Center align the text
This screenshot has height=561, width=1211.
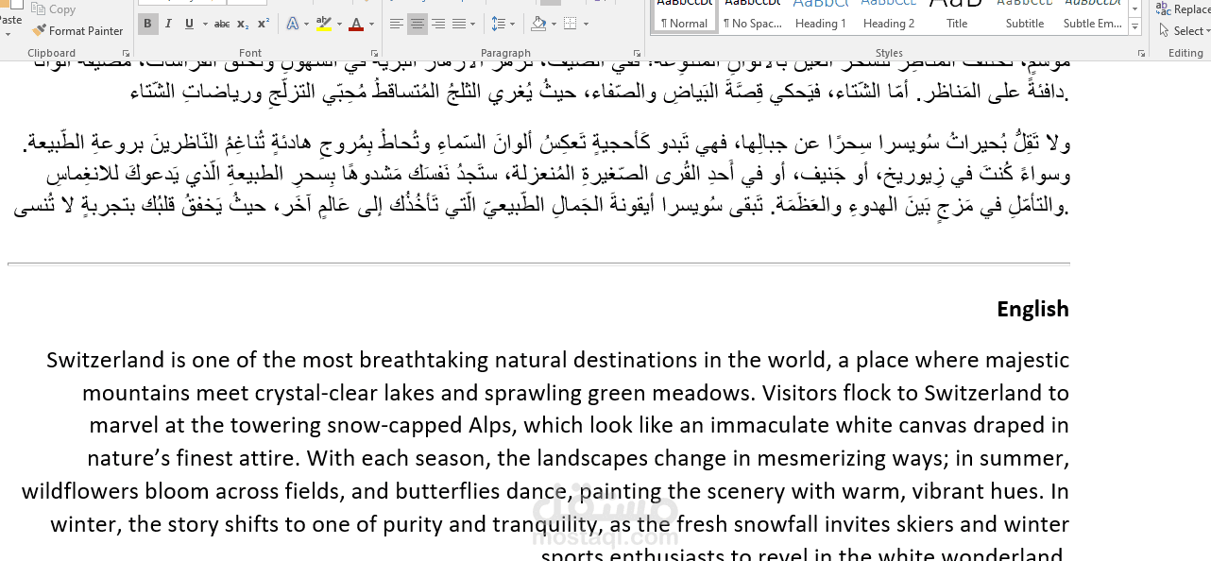(418, 24)
